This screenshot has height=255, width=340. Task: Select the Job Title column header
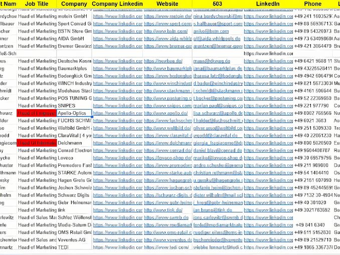(37, 4)
